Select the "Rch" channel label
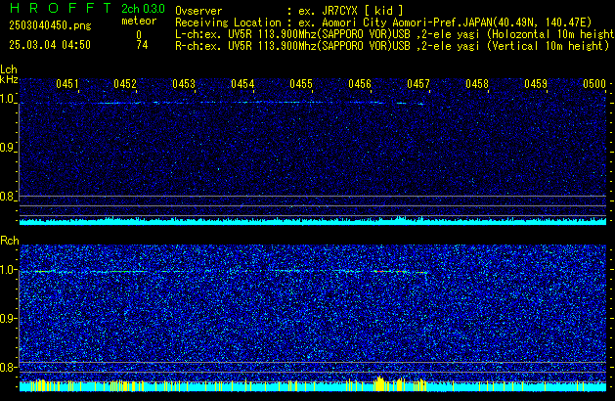This screenshot has height=401, width=615. [x=10, y=241]
